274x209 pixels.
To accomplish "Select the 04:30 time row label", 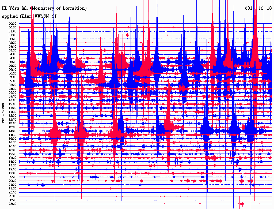I will point(13,58).
